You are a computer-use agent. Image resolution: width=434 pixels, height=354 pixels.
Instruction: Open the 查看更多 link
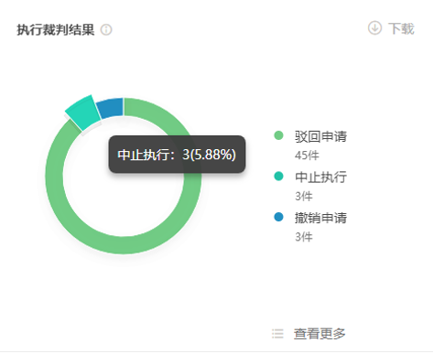pyautogui.click(x=320, y=334)
